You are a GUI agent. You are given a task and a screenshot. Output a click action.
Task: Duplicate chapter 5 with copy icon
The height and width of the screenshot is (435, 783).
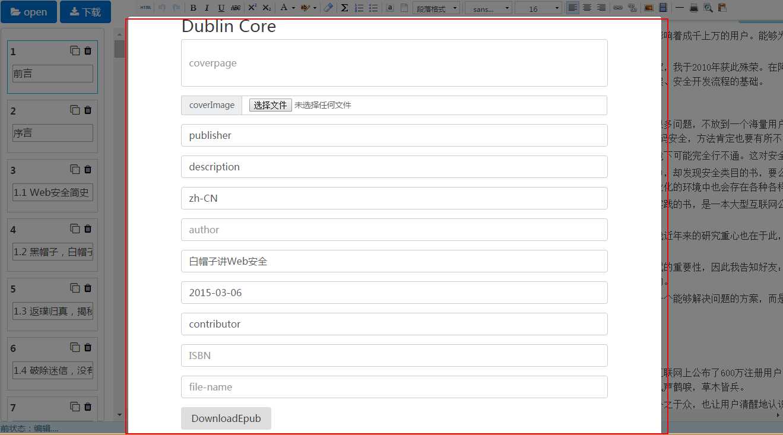tap(75, 288)
